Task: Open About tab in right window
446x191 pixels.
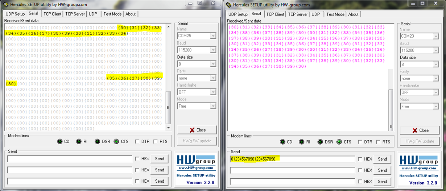Action: pyautogui.click(x=353, y=14)
